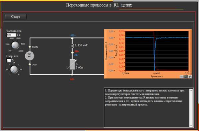Click the scroll down arrow in instructions box
The height and width of the screenshot is (131, 199).
pyautogui.click(x=191, y=126)
